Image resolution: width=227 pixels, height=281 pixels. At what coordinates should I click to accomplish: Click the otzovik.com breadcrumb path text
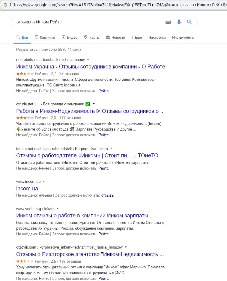pos(70,247)
